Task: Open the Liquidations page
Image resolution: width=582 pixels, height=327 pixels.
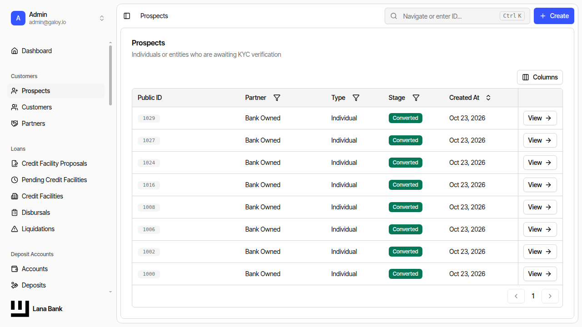Action: click(56, 229)
